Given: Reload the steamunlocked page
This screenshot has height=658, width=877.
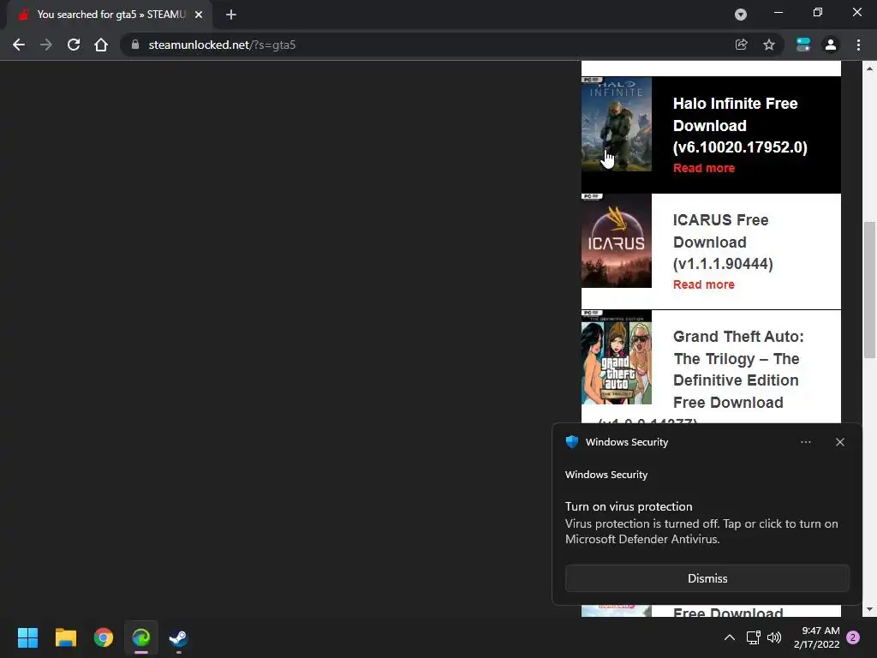Looking at the screenshot, I should point(74,45).
